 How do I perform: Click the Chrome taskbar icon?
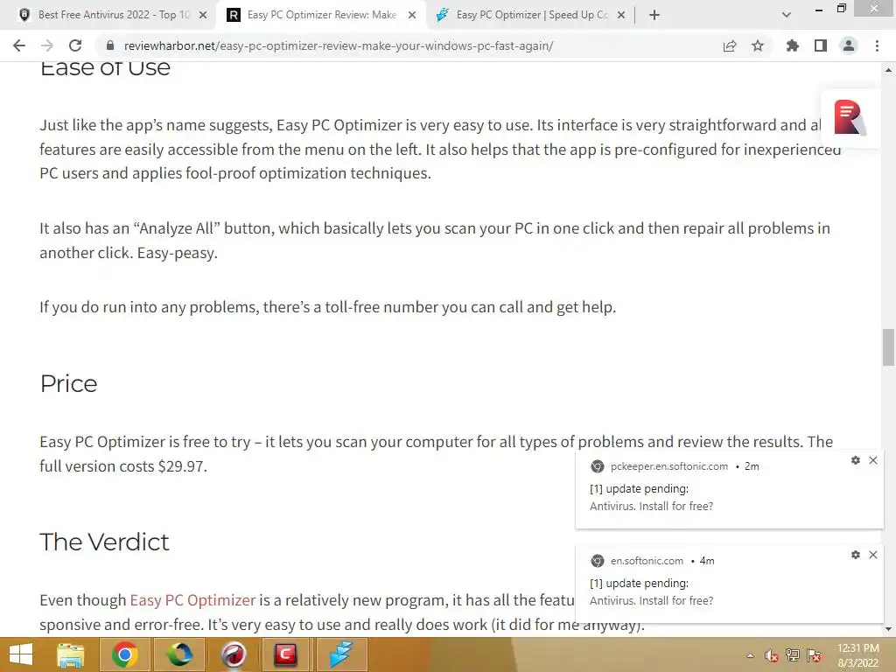124,654
